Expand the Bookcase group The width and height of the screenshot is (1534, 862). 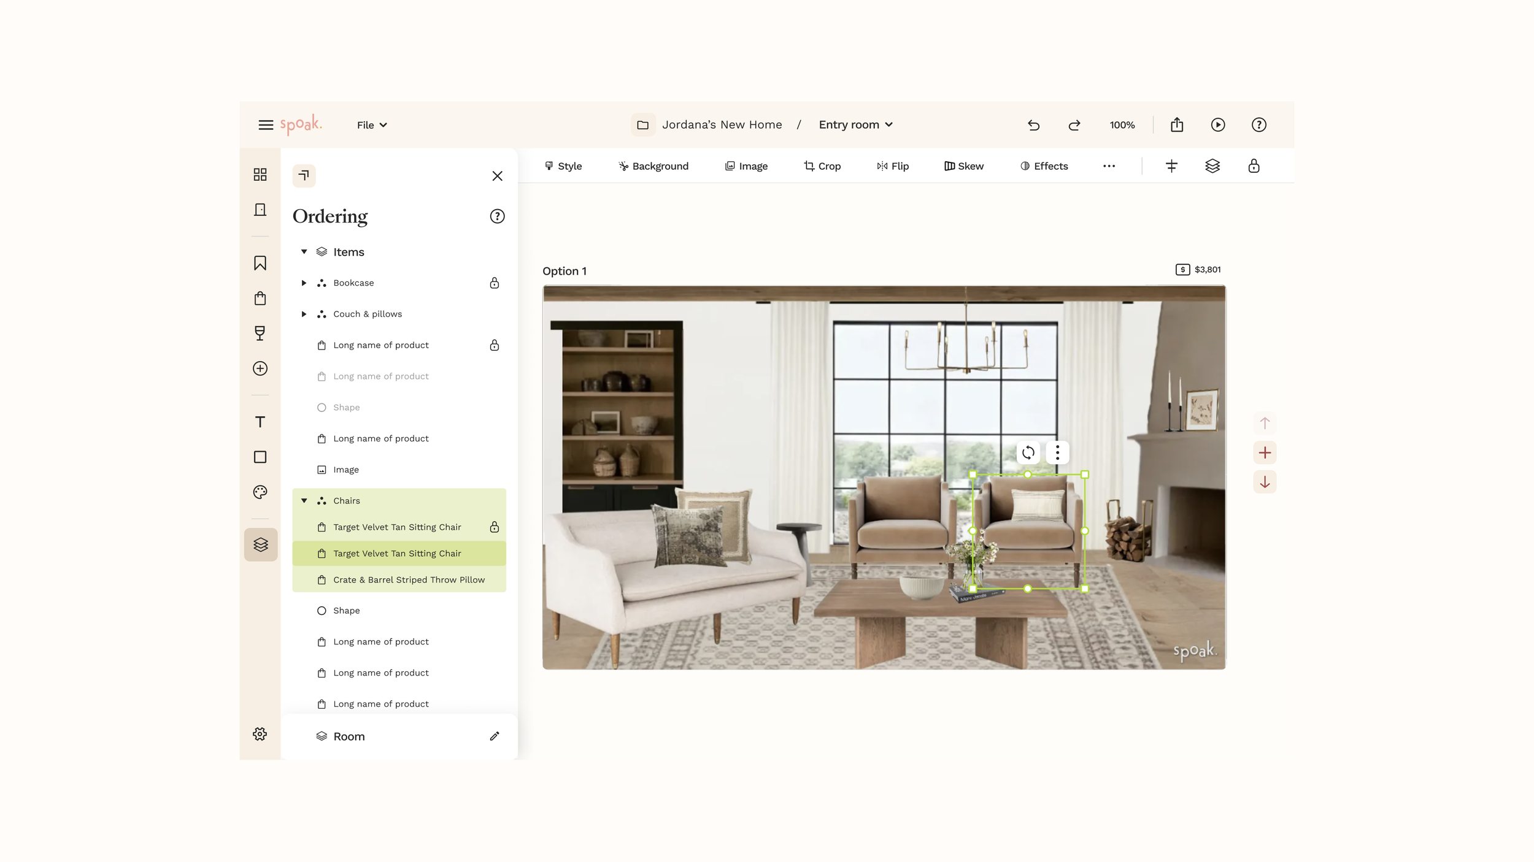click(304, 283)
